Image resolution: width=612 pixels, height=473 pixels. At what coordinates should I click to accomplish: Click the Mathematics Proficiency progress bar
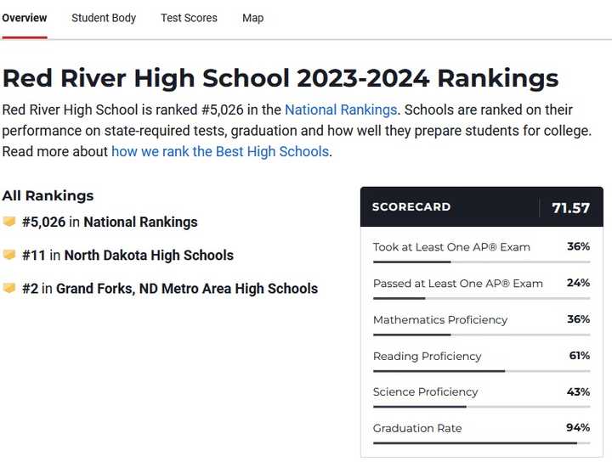(x=482, y=335)
